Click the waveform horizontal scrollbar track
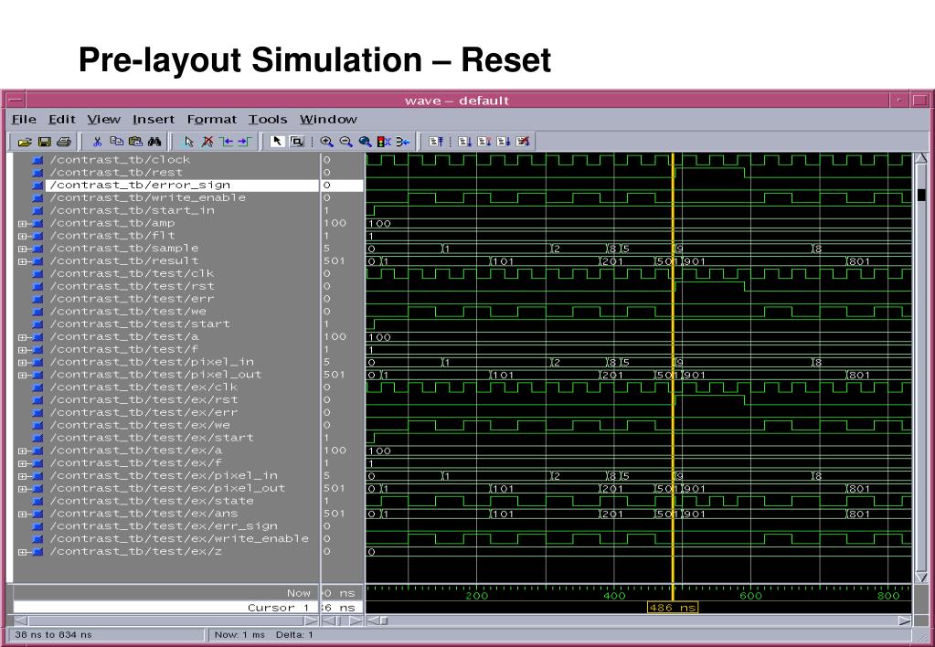Screen dimensions: 935x647 [640, 621]
